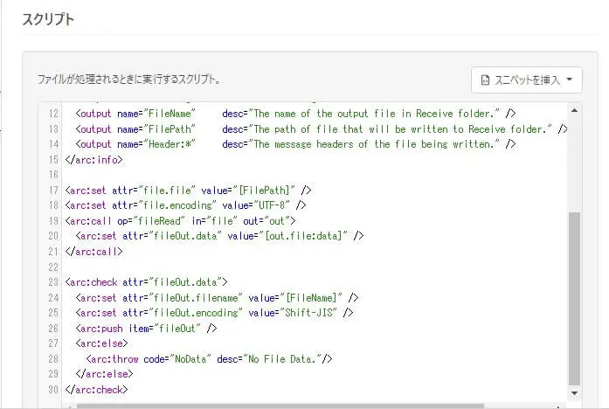609x409 pixels.
Task: Click the closing </arc:info> tag on line 15
Action: tap(93, 160)
